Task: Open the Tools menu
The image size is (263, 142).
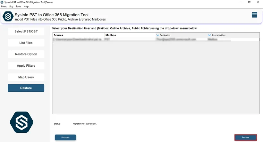Action: [x=19, y=6]
